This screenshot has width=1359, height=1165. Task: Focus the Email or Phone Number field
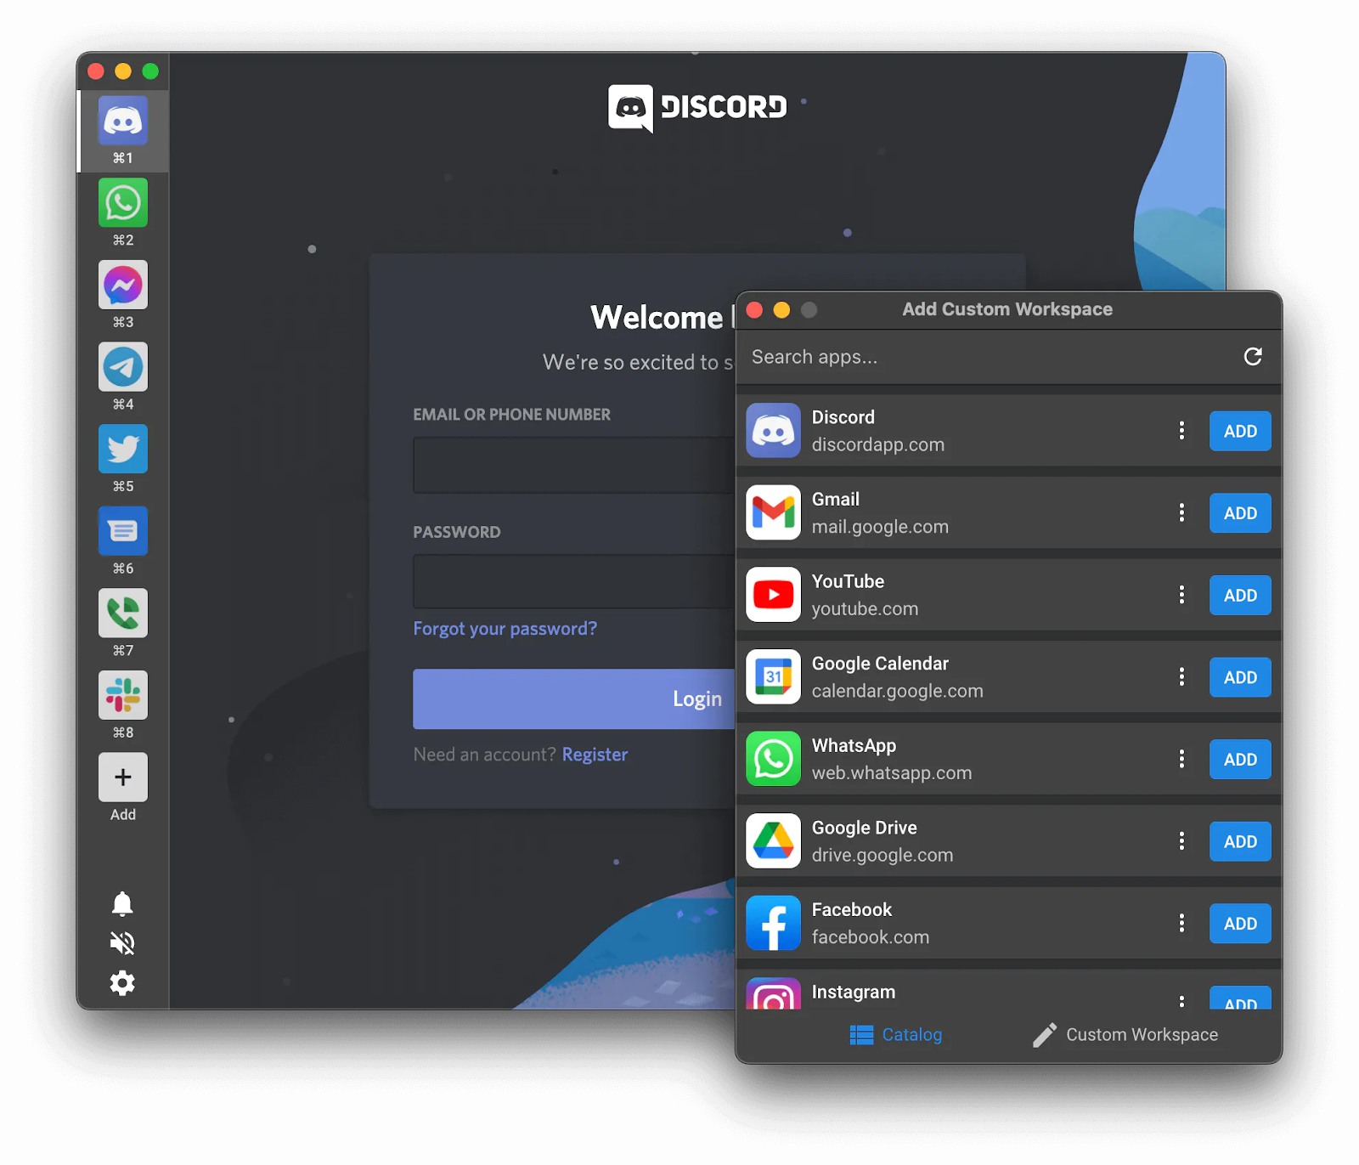(x=574, y=465)
